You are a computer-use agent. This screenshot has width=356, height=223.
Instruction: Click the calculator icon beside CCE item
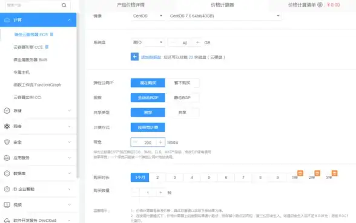click(47, 47)
